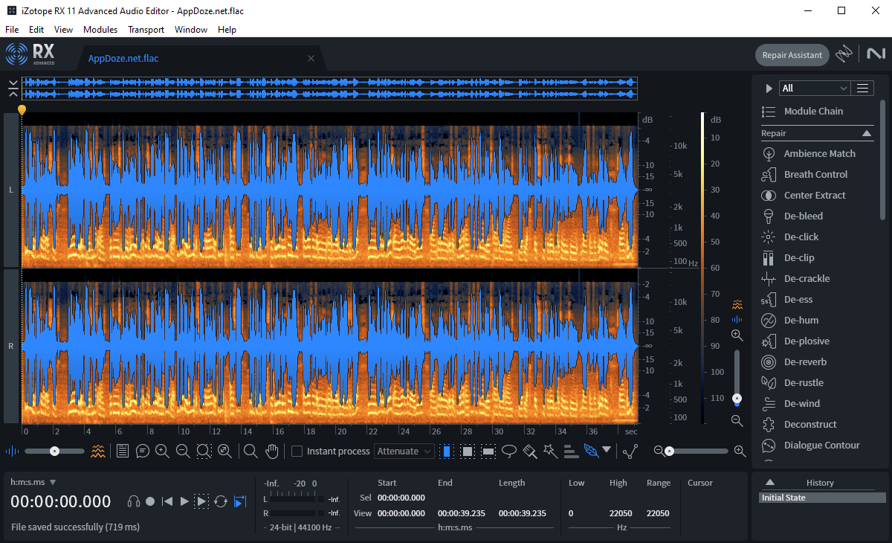Screen dimensions: 892x543
Task: Toggle play selection only mode
Action: pos(201,501)
